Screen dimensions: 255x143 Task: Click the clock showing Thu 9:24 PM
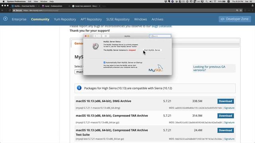237,1
